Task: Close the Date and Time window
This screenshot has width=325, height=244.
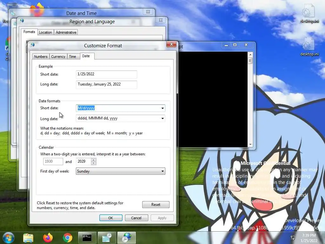Action: (148, 12)
